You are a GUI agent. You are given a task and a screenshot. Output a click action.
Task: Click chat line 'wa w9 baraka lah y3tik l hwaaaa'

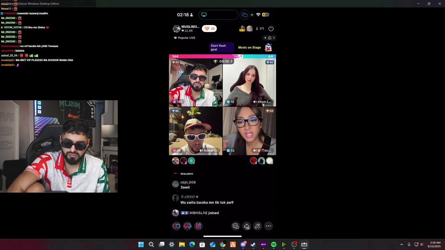(x=39, y=46)
